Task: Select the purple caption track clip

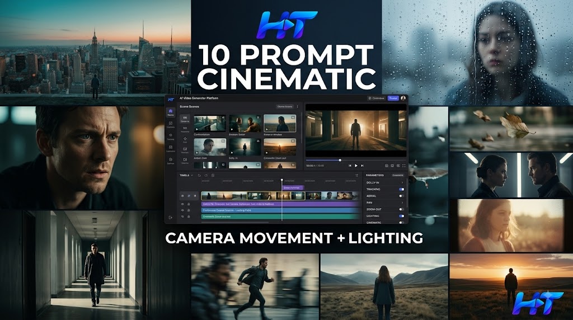Action: (x=280, y=204)
